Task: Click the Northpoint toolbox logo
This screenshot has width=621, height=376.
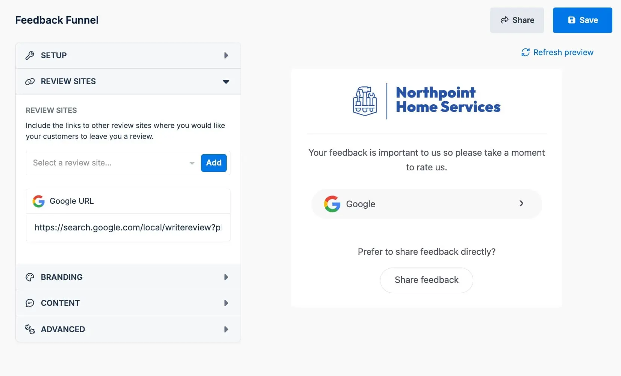Action: click(365, 101)
